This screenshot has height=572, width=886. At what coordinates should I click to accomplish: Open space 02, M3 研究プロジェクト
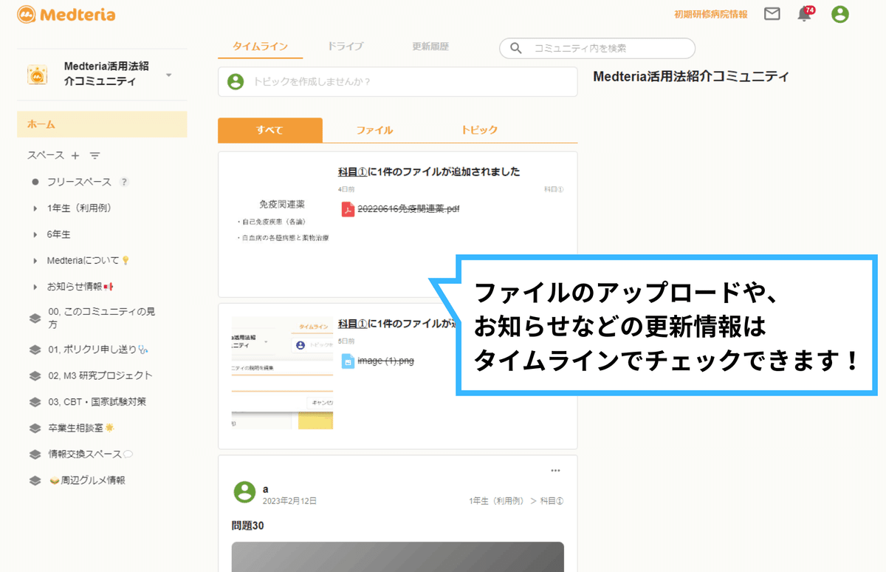point(100,375)
